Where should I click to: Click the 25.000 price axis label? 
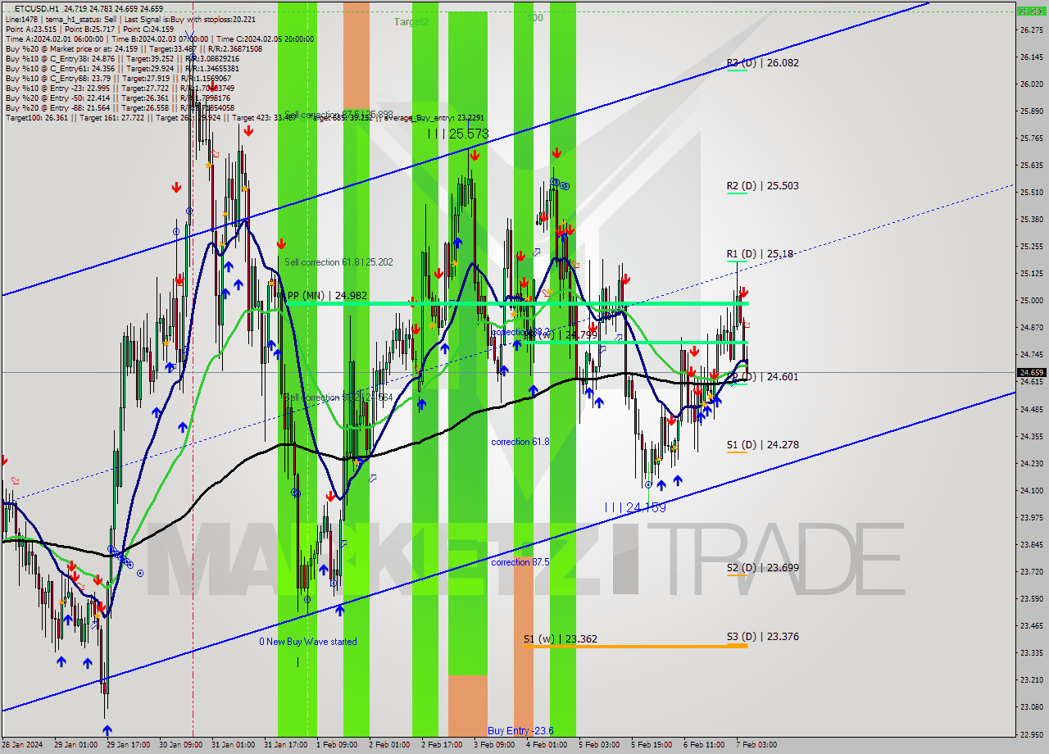point(1031,300)
